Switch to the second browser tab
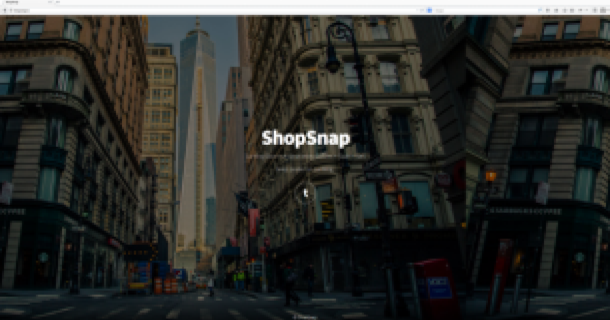610x320 pixels. [x=57, y=2]
